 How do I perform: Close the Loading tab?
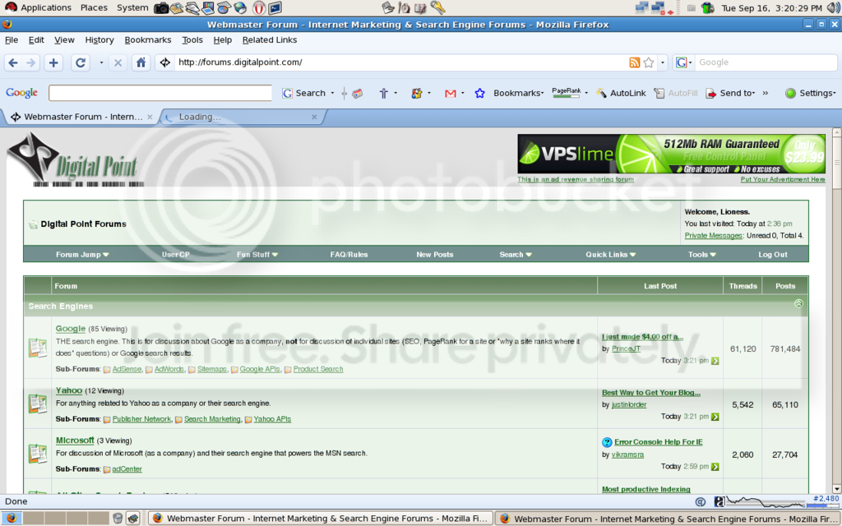[314, 117]
